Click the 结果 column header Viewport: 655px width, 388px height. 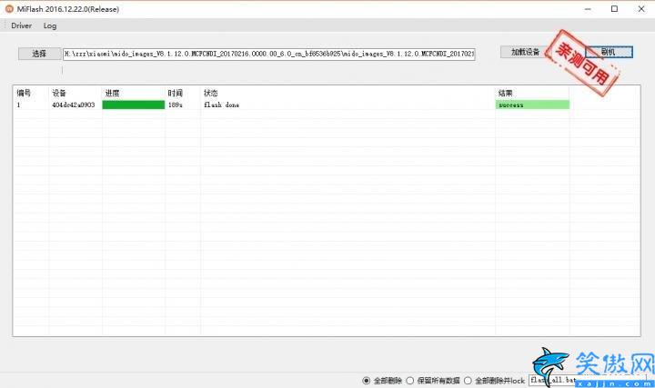(x=505, y=93)
